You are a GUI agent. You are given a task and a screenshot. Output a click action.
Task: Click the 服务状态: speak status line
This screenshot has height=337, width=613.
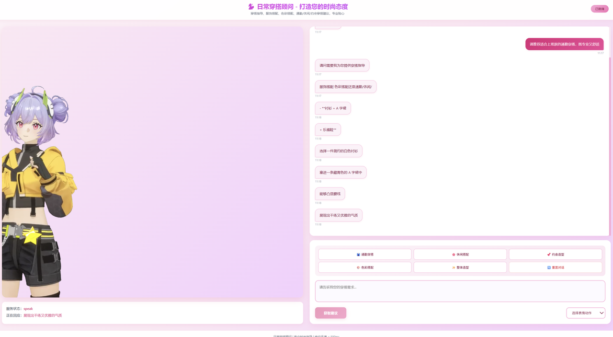20,309
